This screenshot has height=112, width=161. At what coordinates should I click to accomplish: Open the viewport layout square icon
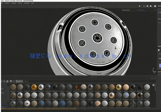144,6
